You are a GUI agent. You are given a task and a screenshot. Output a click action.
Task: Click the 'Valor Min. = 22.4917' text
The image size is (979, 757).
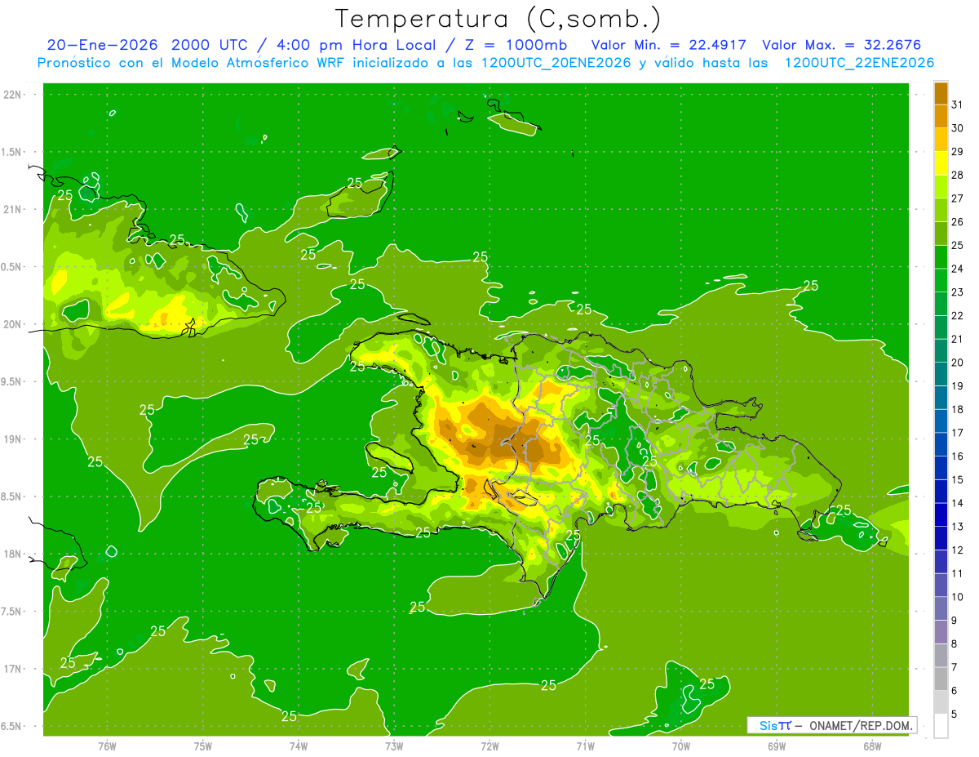[x=668, y=45]
